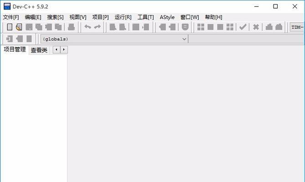Click the Insert icon in second toolbar row
Screen dimensions: 305x182
[10, 39]
